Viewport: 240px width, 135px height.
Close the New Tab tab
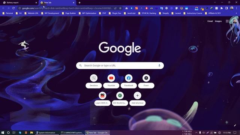point(73,3)
